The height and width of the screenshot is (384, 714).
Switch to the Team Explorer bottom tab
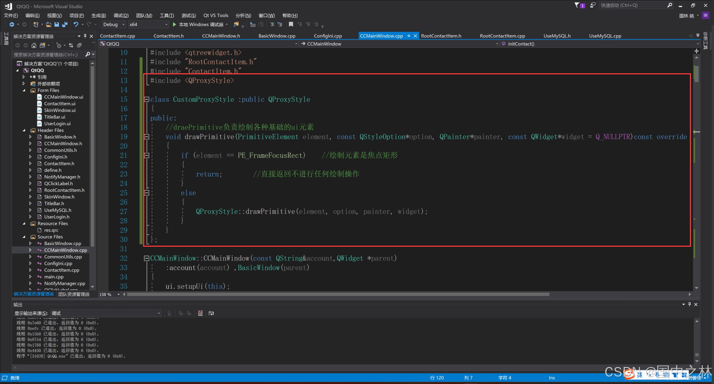click(x=74, y=294)
